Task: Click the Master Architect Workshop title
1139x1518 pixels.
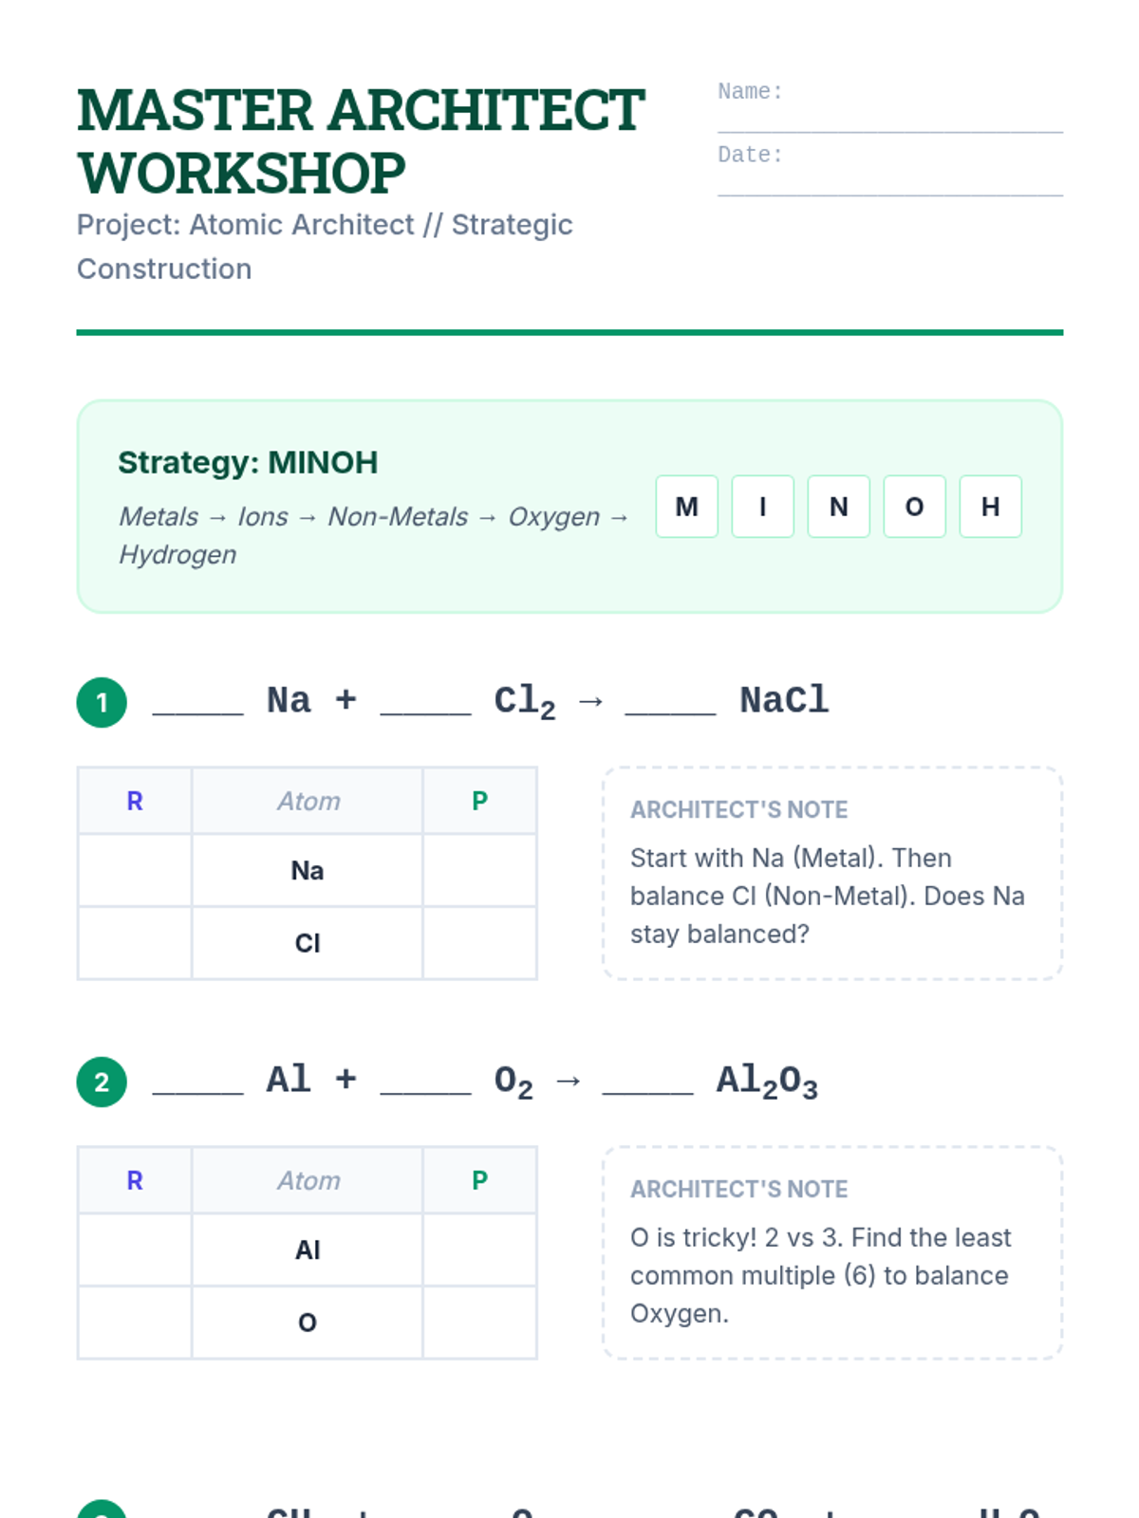Action: (x=361, y=141)
